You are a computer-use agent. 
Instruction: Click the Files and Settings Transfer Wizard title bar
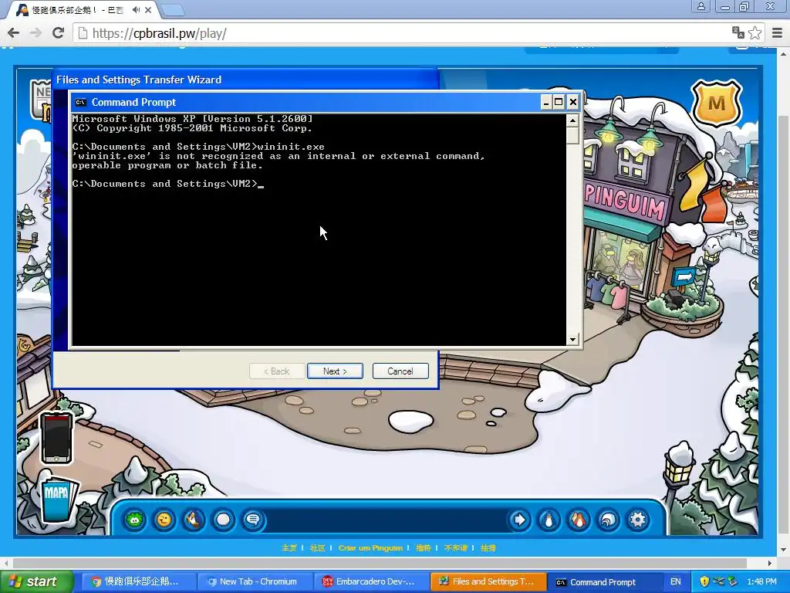point(245,80)
